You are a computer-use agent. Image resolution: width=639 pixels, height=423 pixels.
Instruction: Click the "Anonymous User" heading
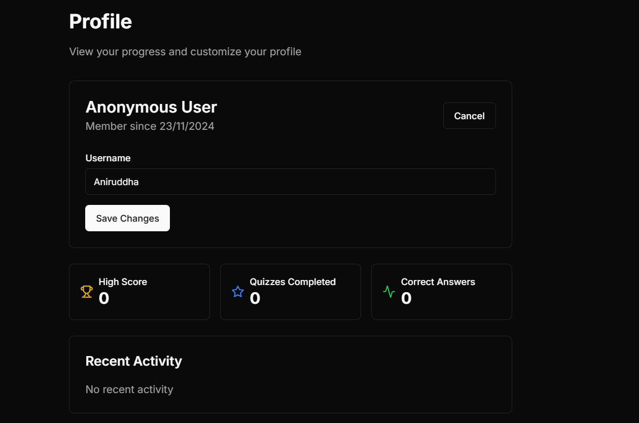click(151, 107)
